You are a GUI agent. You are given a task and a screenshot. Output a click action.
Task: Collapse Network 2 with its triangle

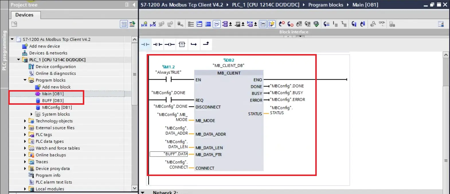coord(142,193)
